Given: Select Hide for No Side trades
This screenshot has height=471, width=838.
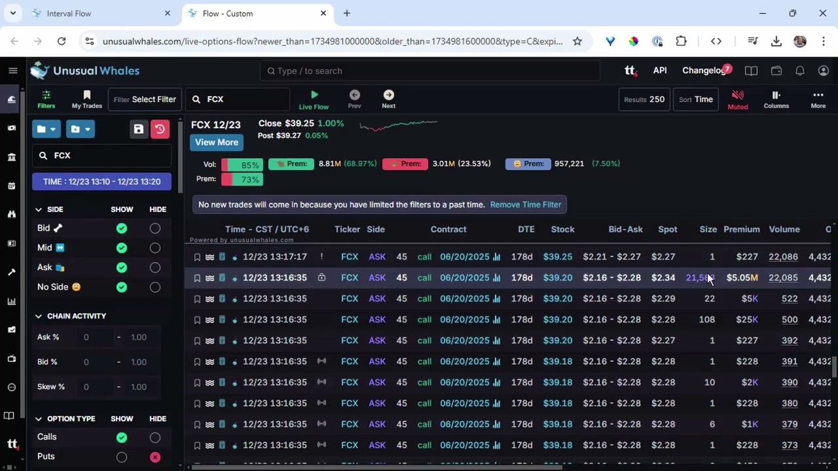Looking at the screenshot, I should [155, 287].
